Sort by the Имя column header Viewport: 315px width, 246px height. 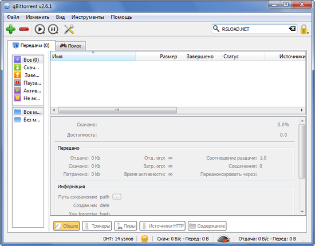[x=93, y=57]
